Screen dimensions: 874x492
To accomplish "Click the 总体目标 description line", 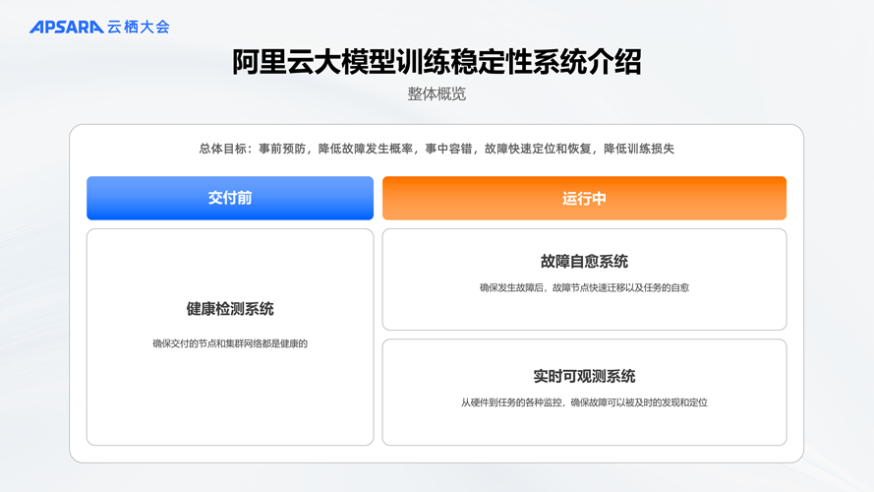I will pyautogui.click(x=437, y=149).
